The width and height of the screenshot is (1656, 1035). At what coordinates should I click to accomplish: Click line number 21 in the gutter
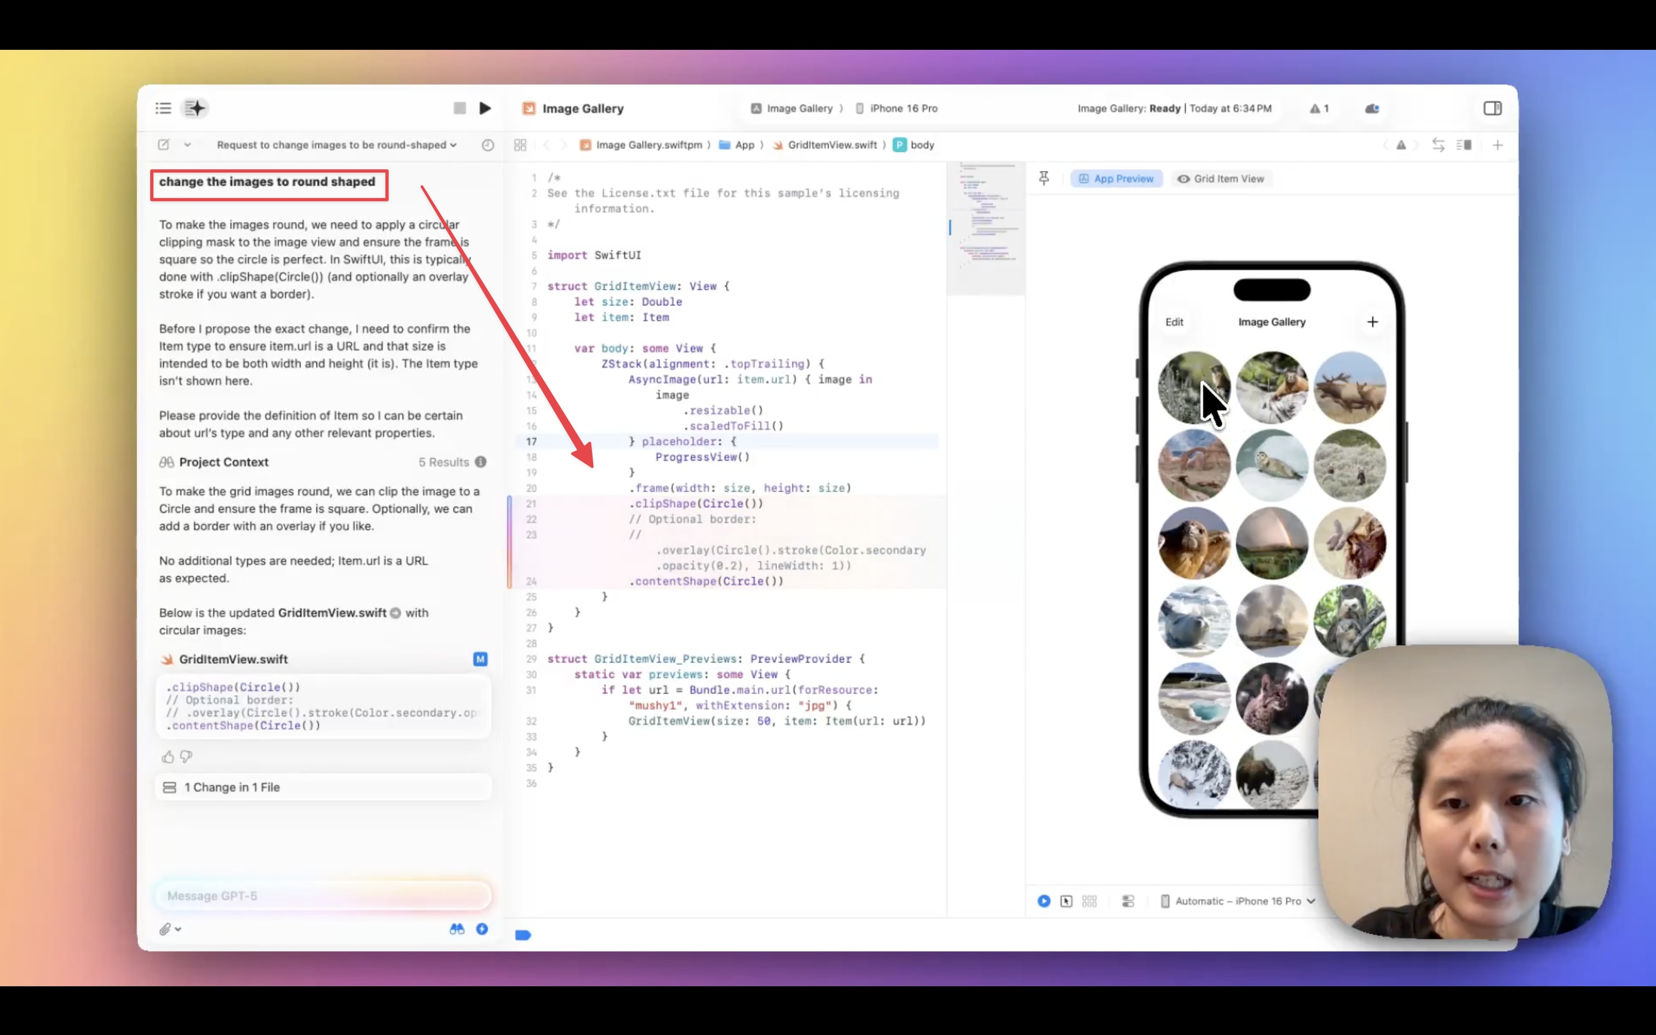pos(531,504)
